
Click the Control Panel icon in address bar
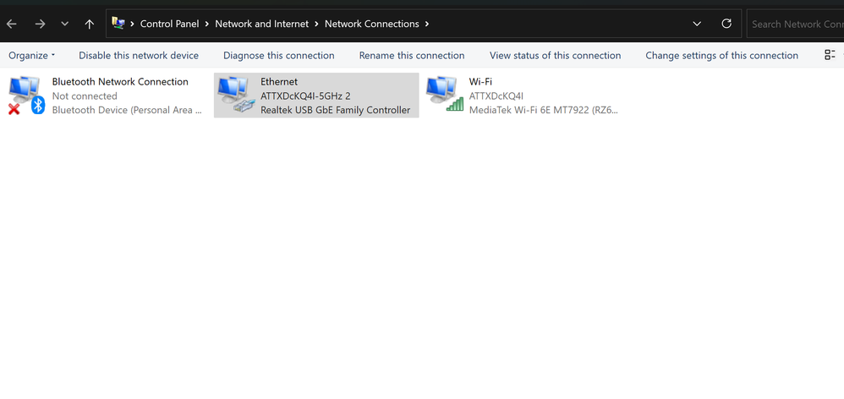click(x=118, y=24)
